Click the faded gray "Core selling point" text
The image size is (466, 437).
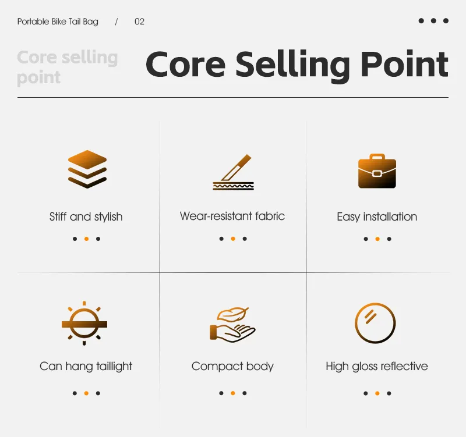(x=67, y=67)
